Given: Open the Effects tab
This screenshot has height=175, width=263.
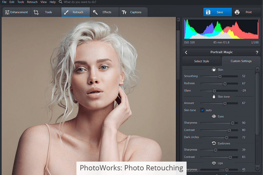Looking at the screenshot, I should click(x=104, y=12).
